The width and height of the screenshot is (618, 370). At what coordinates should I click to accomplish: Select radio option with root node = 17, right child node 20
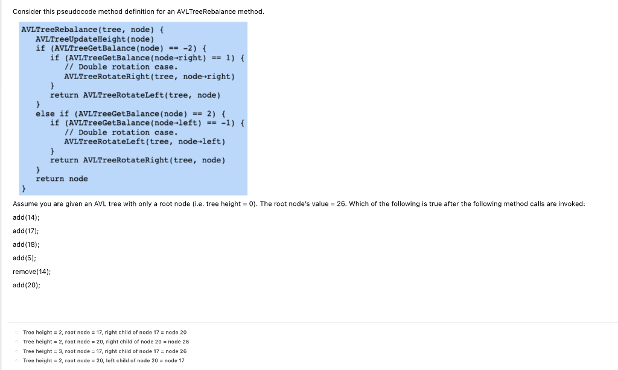coord(104,332)
